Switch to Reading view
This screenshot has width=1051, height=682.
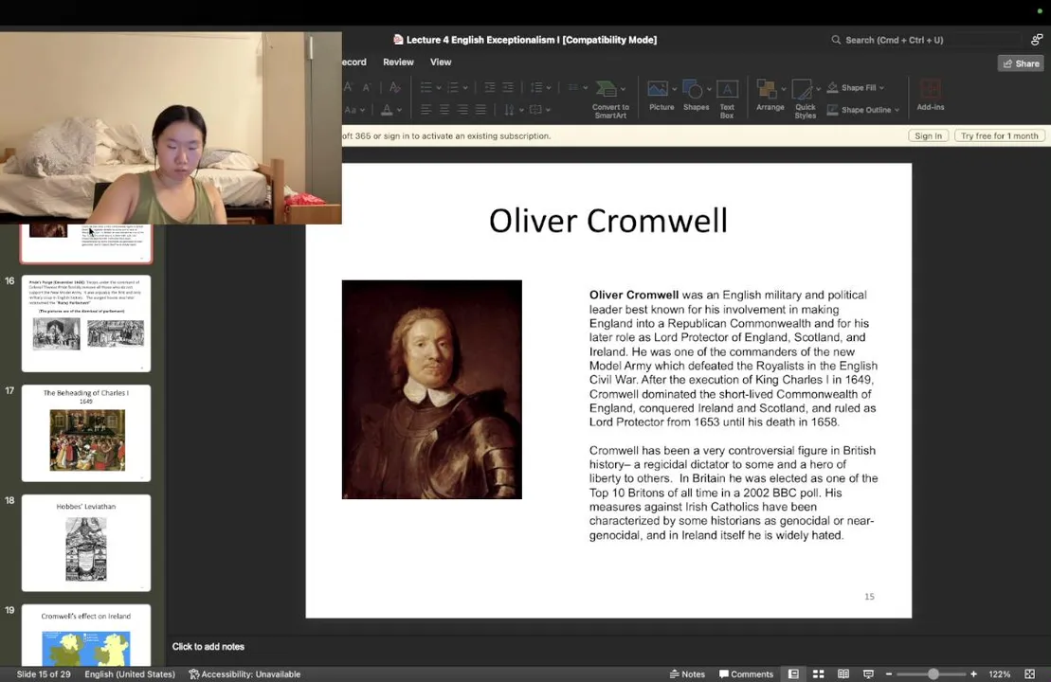tap(843, 674)
